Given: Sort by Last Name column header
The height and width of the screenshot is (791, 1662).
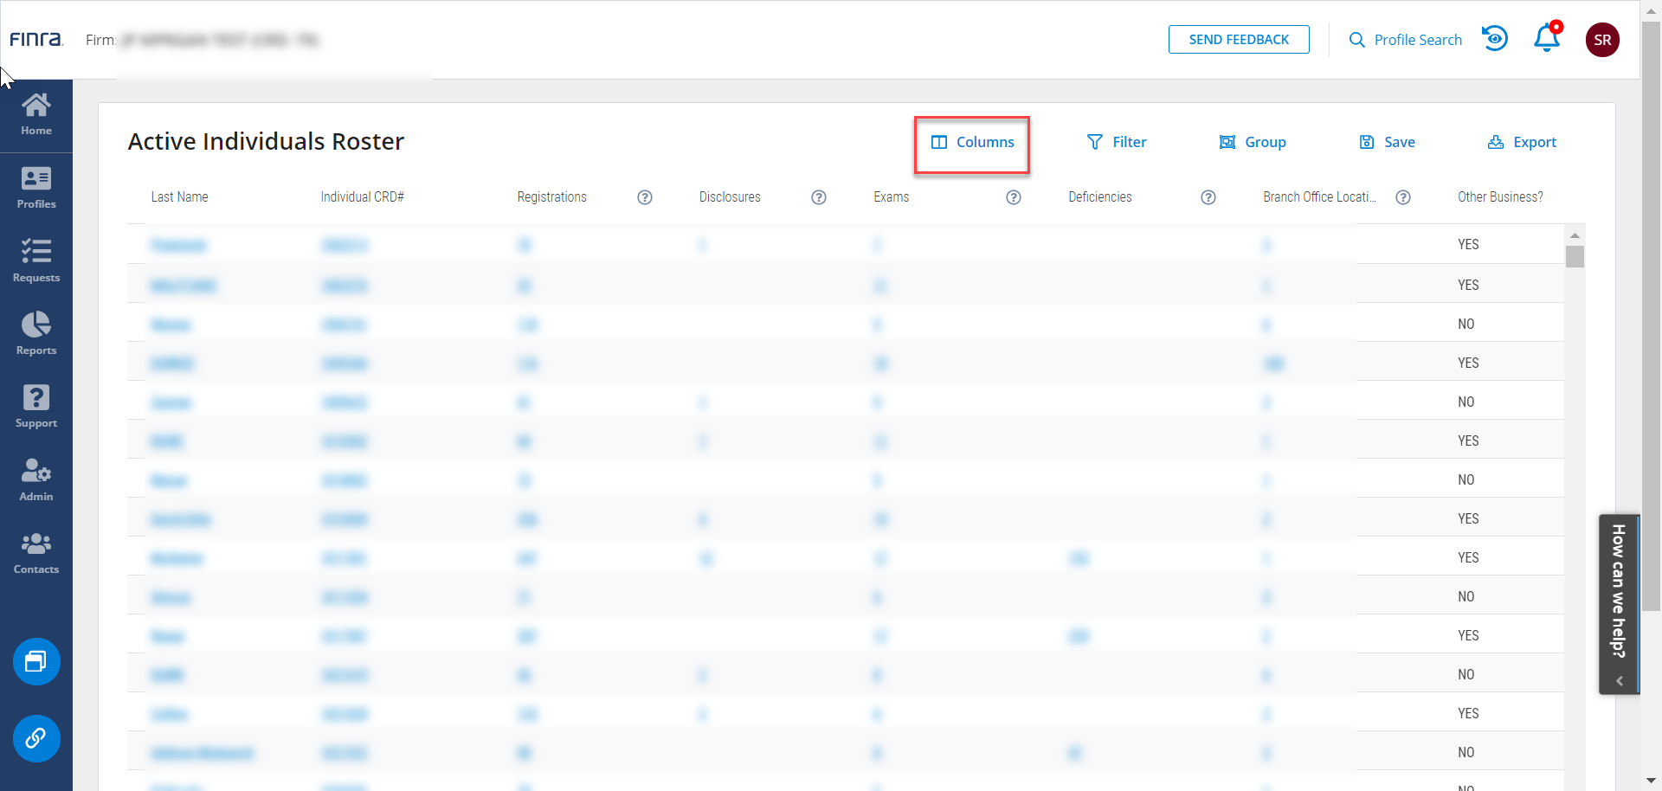Looking at the screenshot, I should point(179,197).
